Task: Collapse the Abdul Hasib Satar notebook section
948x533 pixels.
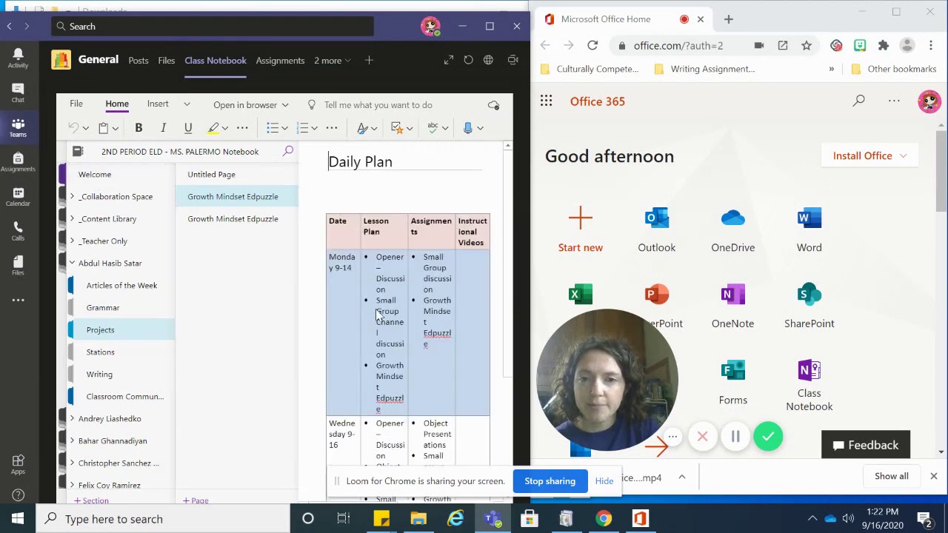Action: click(72, 264)
